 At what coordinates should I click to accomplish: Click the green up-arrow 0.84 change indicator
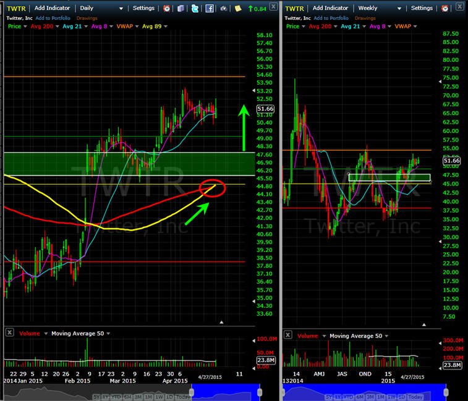[x=257, y=9]
